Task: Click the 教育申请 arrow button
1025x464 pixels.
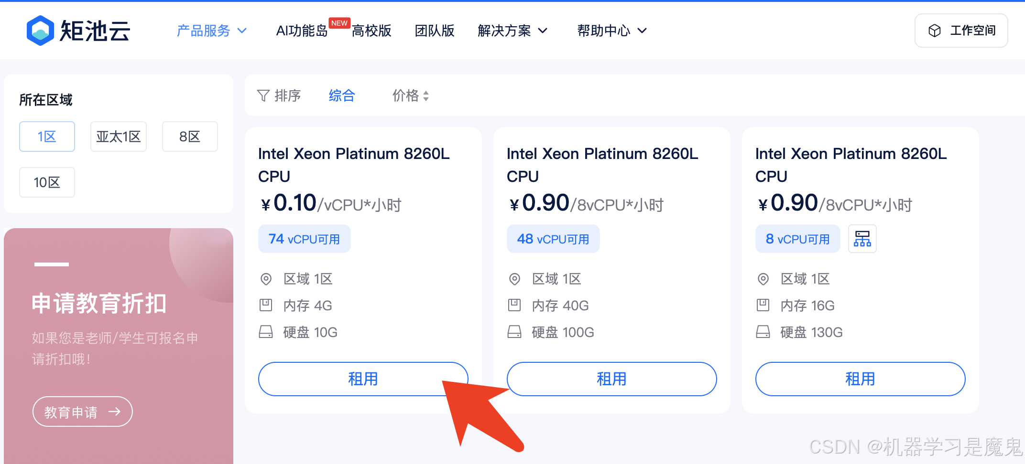Action: 82,411
